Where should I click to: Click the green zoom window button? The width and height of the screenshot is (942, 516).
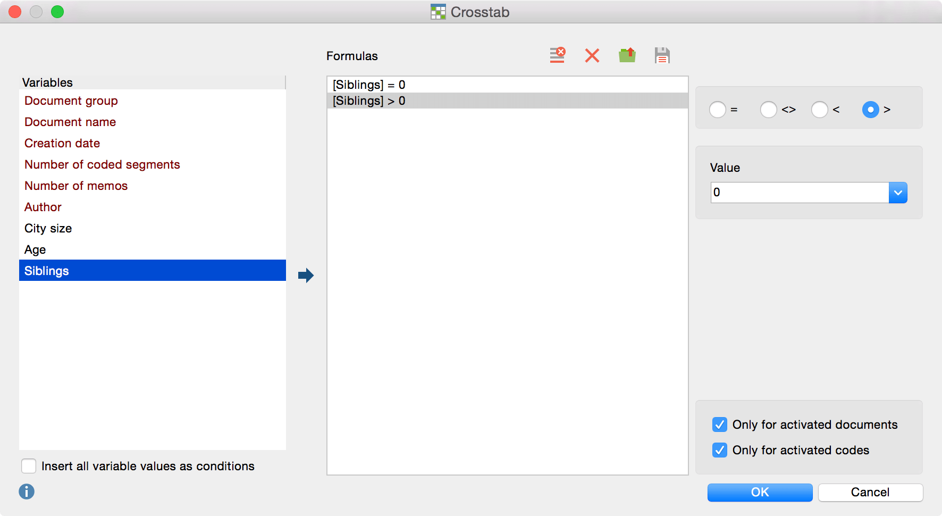coord(57,12)
